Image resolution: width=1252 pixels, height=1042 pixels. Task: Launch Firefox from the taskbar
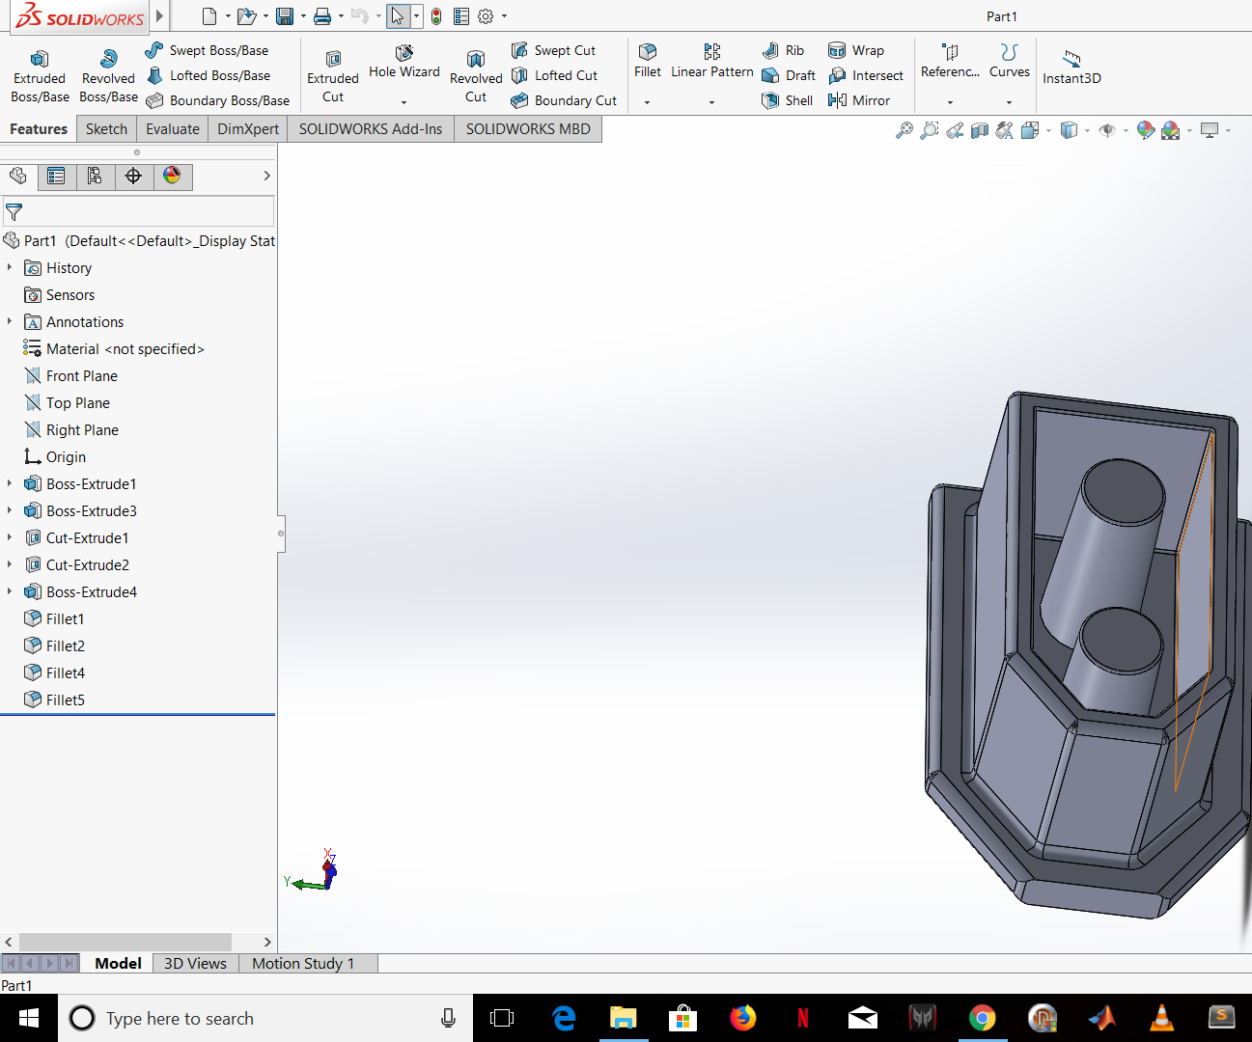pyautogui.click(x=743, y=1018)
